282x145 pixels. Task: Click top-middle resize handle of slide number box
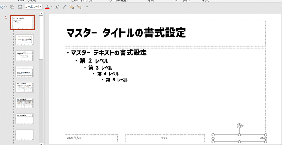[x=239, y=135]
